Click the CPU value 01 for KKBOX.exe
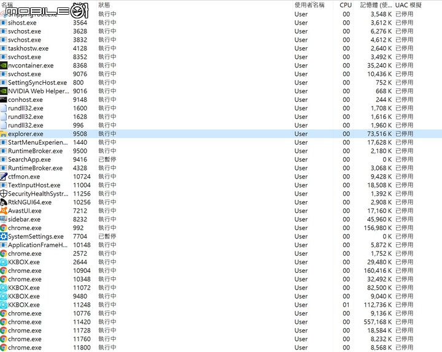This screenshot has height=352, width=442. pos(346,305)
